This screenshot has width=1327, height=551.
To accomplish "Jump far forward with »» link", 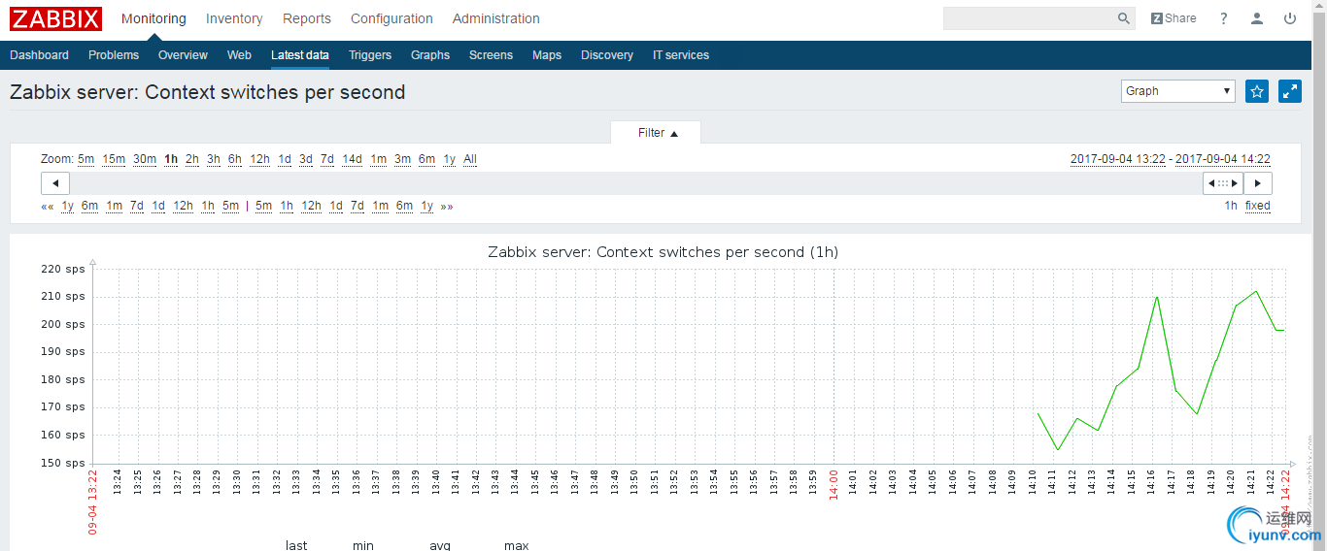I will [x=446, y=206].
